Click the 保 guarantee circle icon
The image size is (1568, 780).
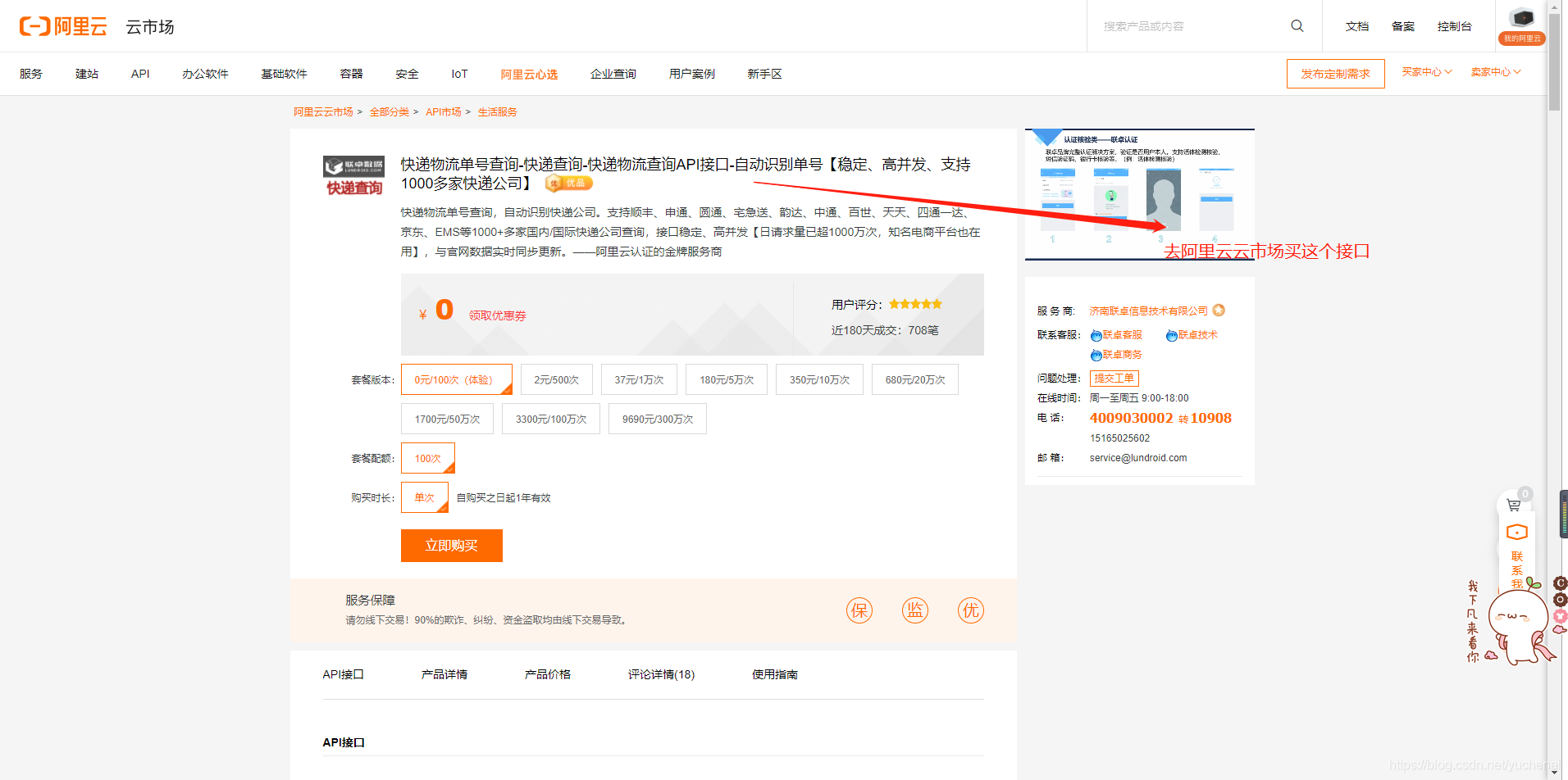pyautogui.click(x=859, y=610)
